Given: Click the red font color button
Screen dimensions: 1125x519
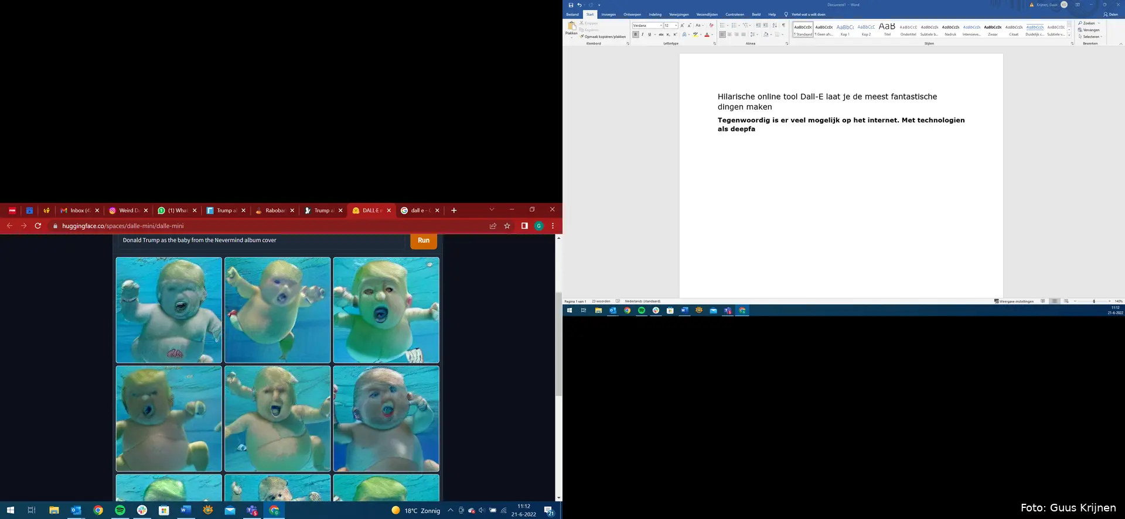Looking at the screenshot, I should [707, 35].
